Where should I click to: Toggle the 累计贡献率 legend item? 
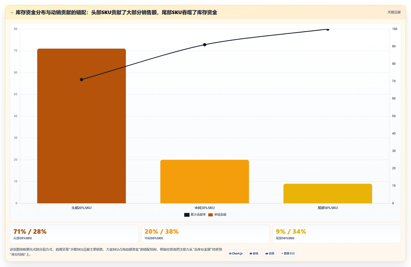[x=195, y=215]
